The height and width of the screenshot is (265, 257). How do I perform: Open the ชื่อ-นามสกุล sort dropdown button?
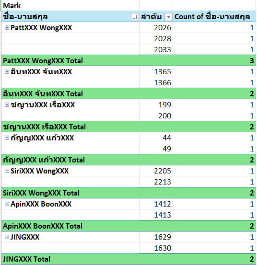point(135,17)
